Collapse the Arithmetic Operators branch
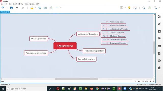 (100, 34)
